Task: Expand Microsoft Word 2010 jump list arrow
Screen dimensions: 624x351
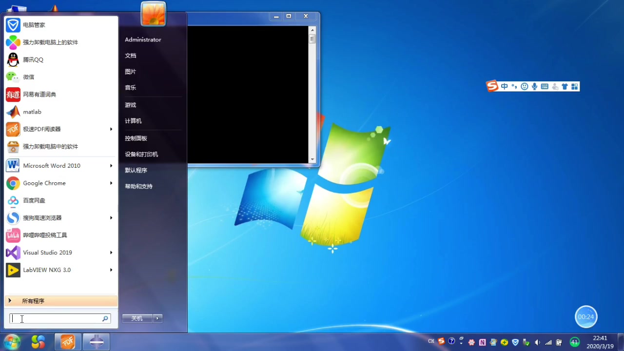Action: 111,166
